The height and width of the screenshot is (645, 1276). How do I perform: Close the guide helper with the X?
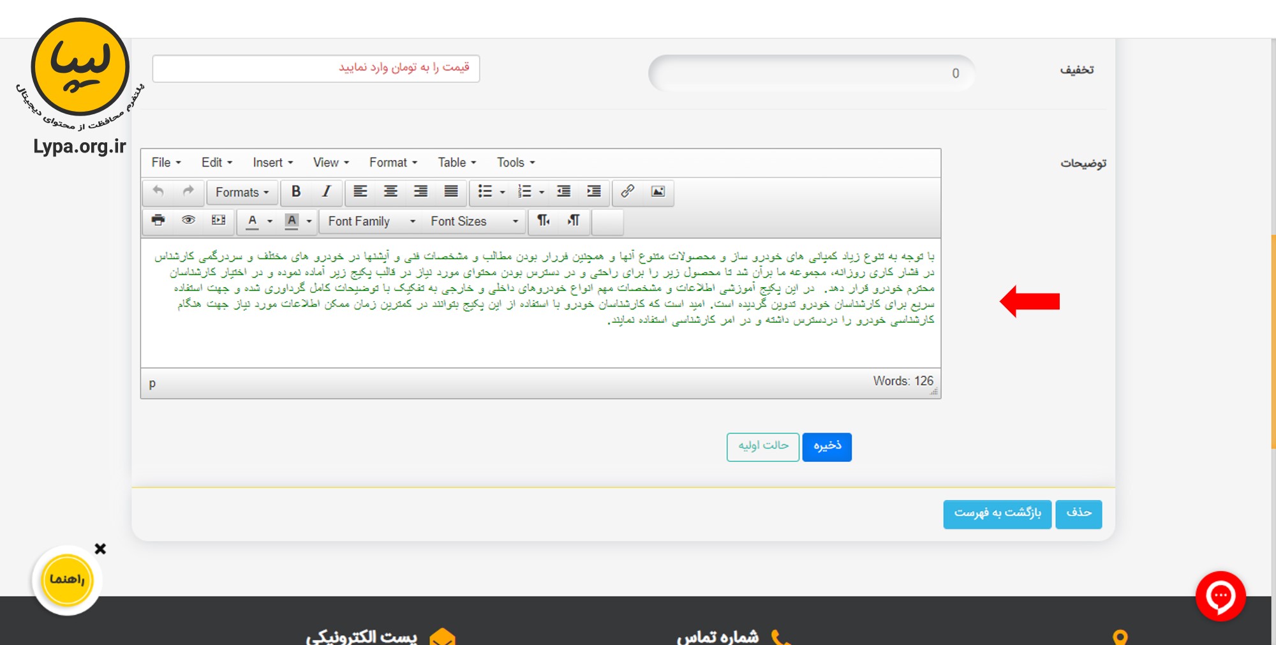(100, 549)
